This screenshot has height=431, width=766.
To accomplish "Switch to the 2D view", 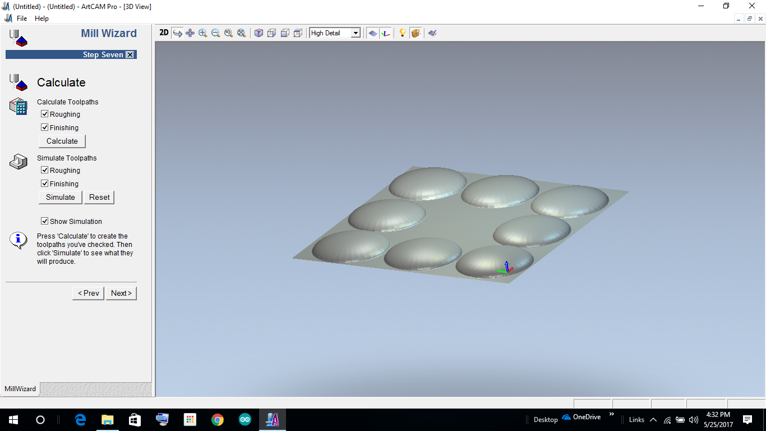I will pyautogui.click(x=164, y=33).
